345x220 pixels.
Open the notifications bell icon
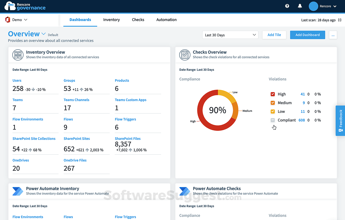pos(300,6)
